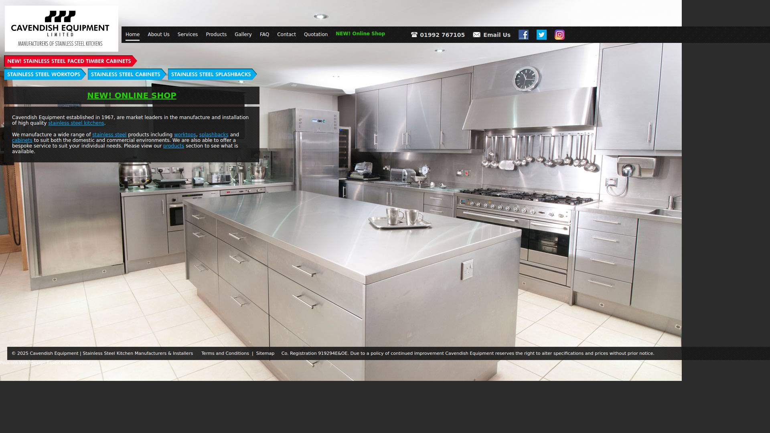This screenshot has height=433, width=770.
Task: Follow the 'stainless steel kitchens' text link
Action: [76, 123]
